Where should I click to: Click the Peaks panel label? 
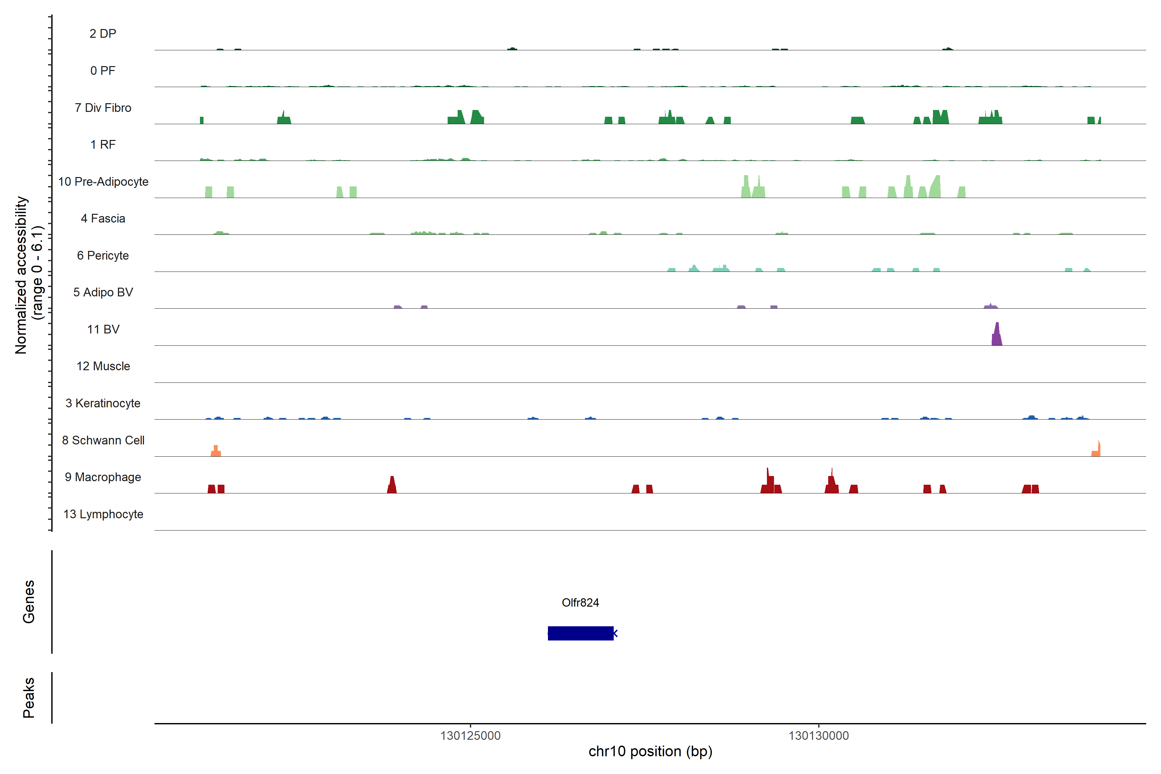click(29, 698)
